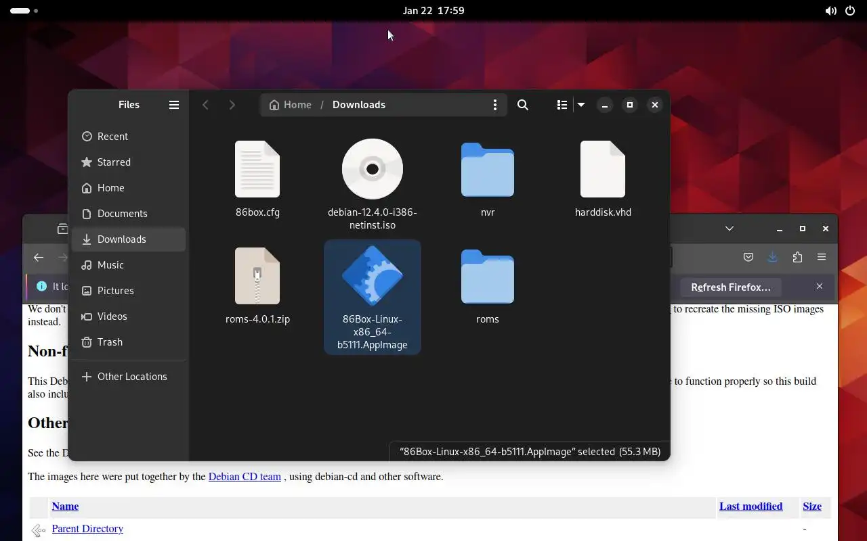The width and height of the screenshot is (867, 541).
Task: Open Recent in the sidebar
Action: click(129, 137)
